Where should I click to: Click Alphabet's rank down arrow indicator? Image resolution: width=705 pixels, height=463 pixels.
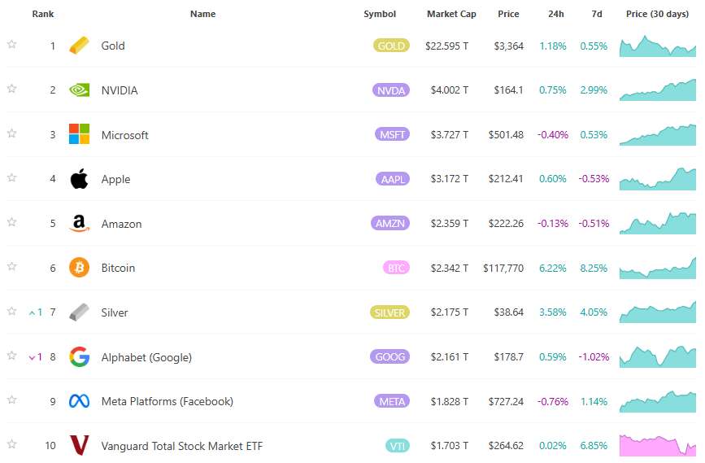point(36,357)
